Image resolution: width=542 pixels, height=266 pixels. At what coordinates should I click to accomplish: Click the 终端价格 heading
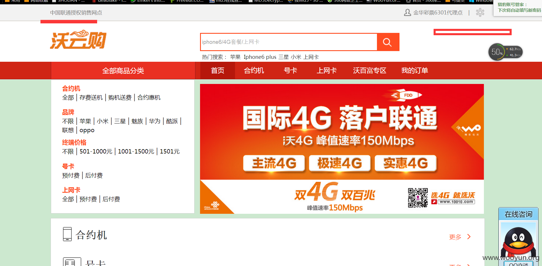(74, 143)
